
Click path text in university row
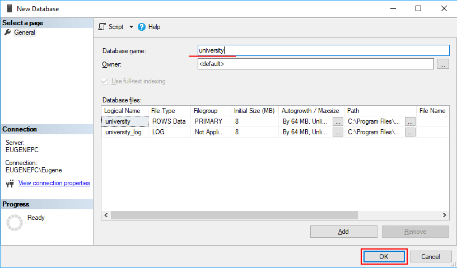tap(374, 121)
